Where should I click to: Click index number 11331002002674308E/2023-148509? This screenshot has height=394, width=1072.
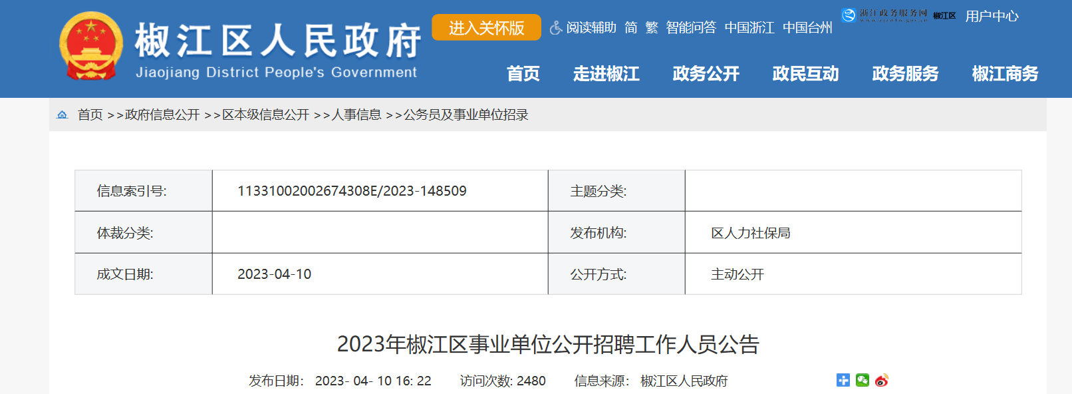(352, 191)
